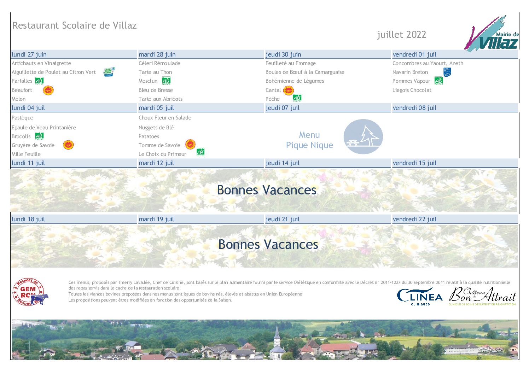Image resolution: width=529 pixels, height=374 pixels.
Task: Click Bonnes Vacances for the 18 juil week
Action: click(x=268, y=245)
